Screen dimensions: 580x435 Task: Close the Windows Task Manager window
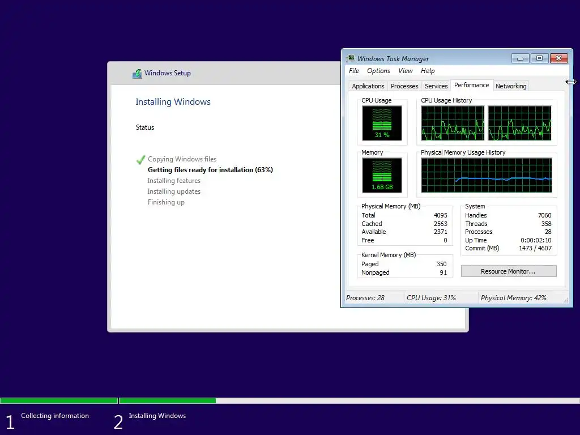coord(559,58)
